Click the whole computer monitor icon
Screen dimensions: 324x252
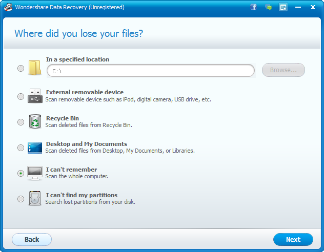pyautogui.click(x=34, y=173)
